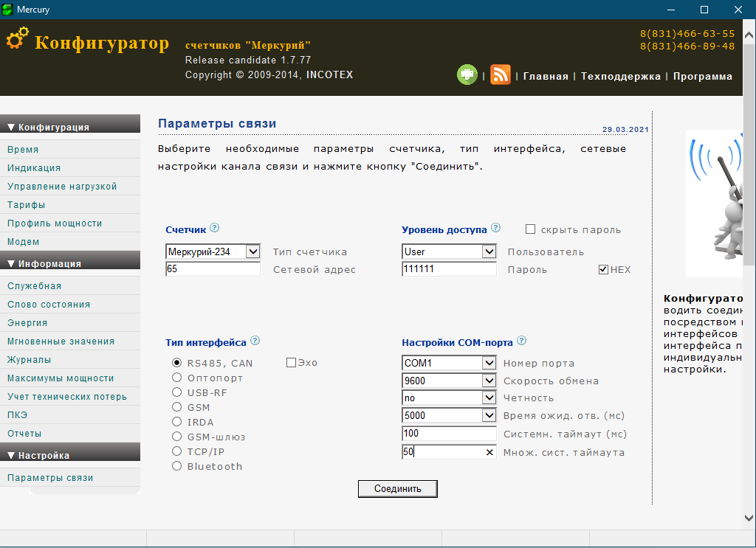The width and height of the screenshot is (756, 548).
Task: Select GSM-шлюз interface radio button
Action: [x=177, y=437]
